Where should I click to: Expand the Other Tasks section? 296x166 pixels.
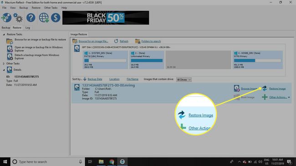(x=4, y=64)
